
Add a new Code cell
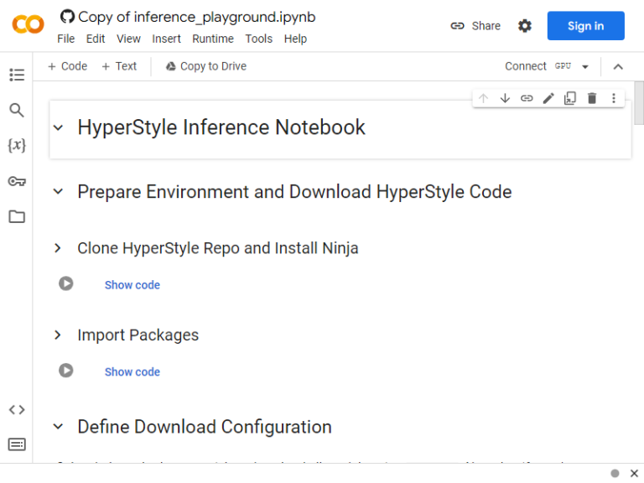point(67,66)
